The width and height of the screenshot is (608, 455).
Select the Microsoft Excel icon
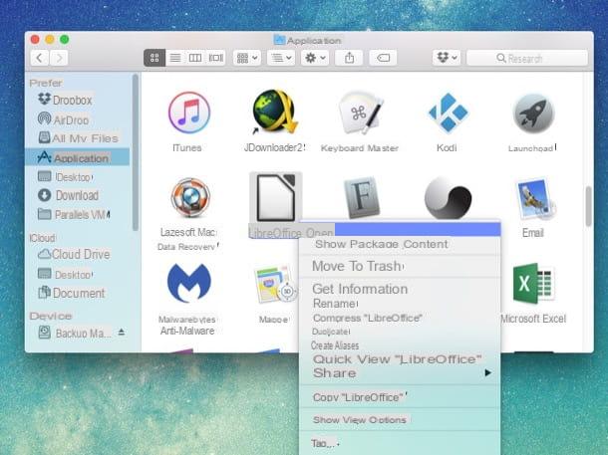[533, 284]
